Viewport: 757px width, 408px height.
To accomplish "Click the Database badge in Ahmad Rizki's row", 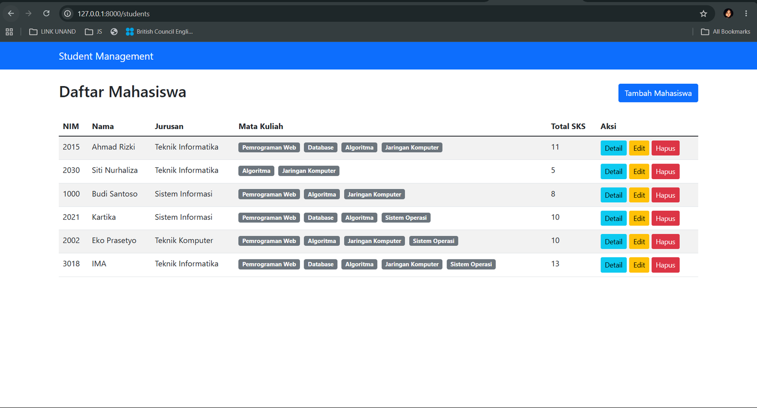I will 321,148.
